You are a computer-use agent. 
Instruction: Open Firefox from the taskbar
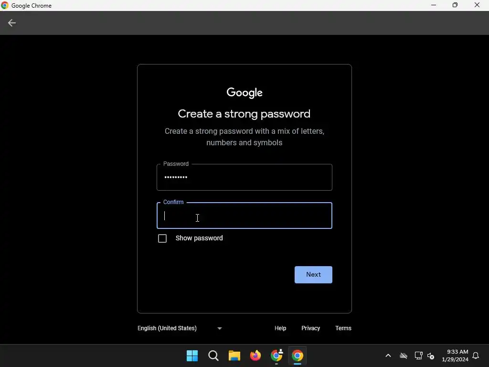pyautogui.click(x=255, y=356)
